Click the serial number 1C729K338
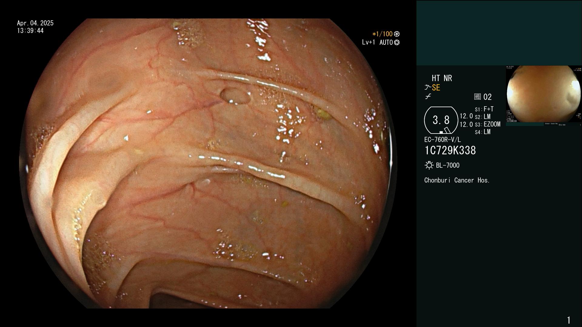The height and width of the screenshot is (327, 582). [450, 150]
